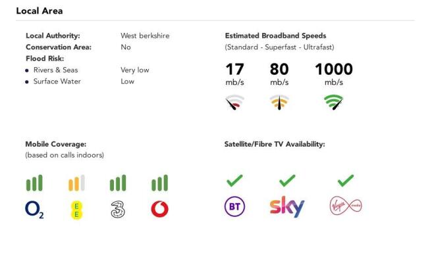
Task: Click the Estimated Broadband Speeds heading
Action: tap(275, 36)
